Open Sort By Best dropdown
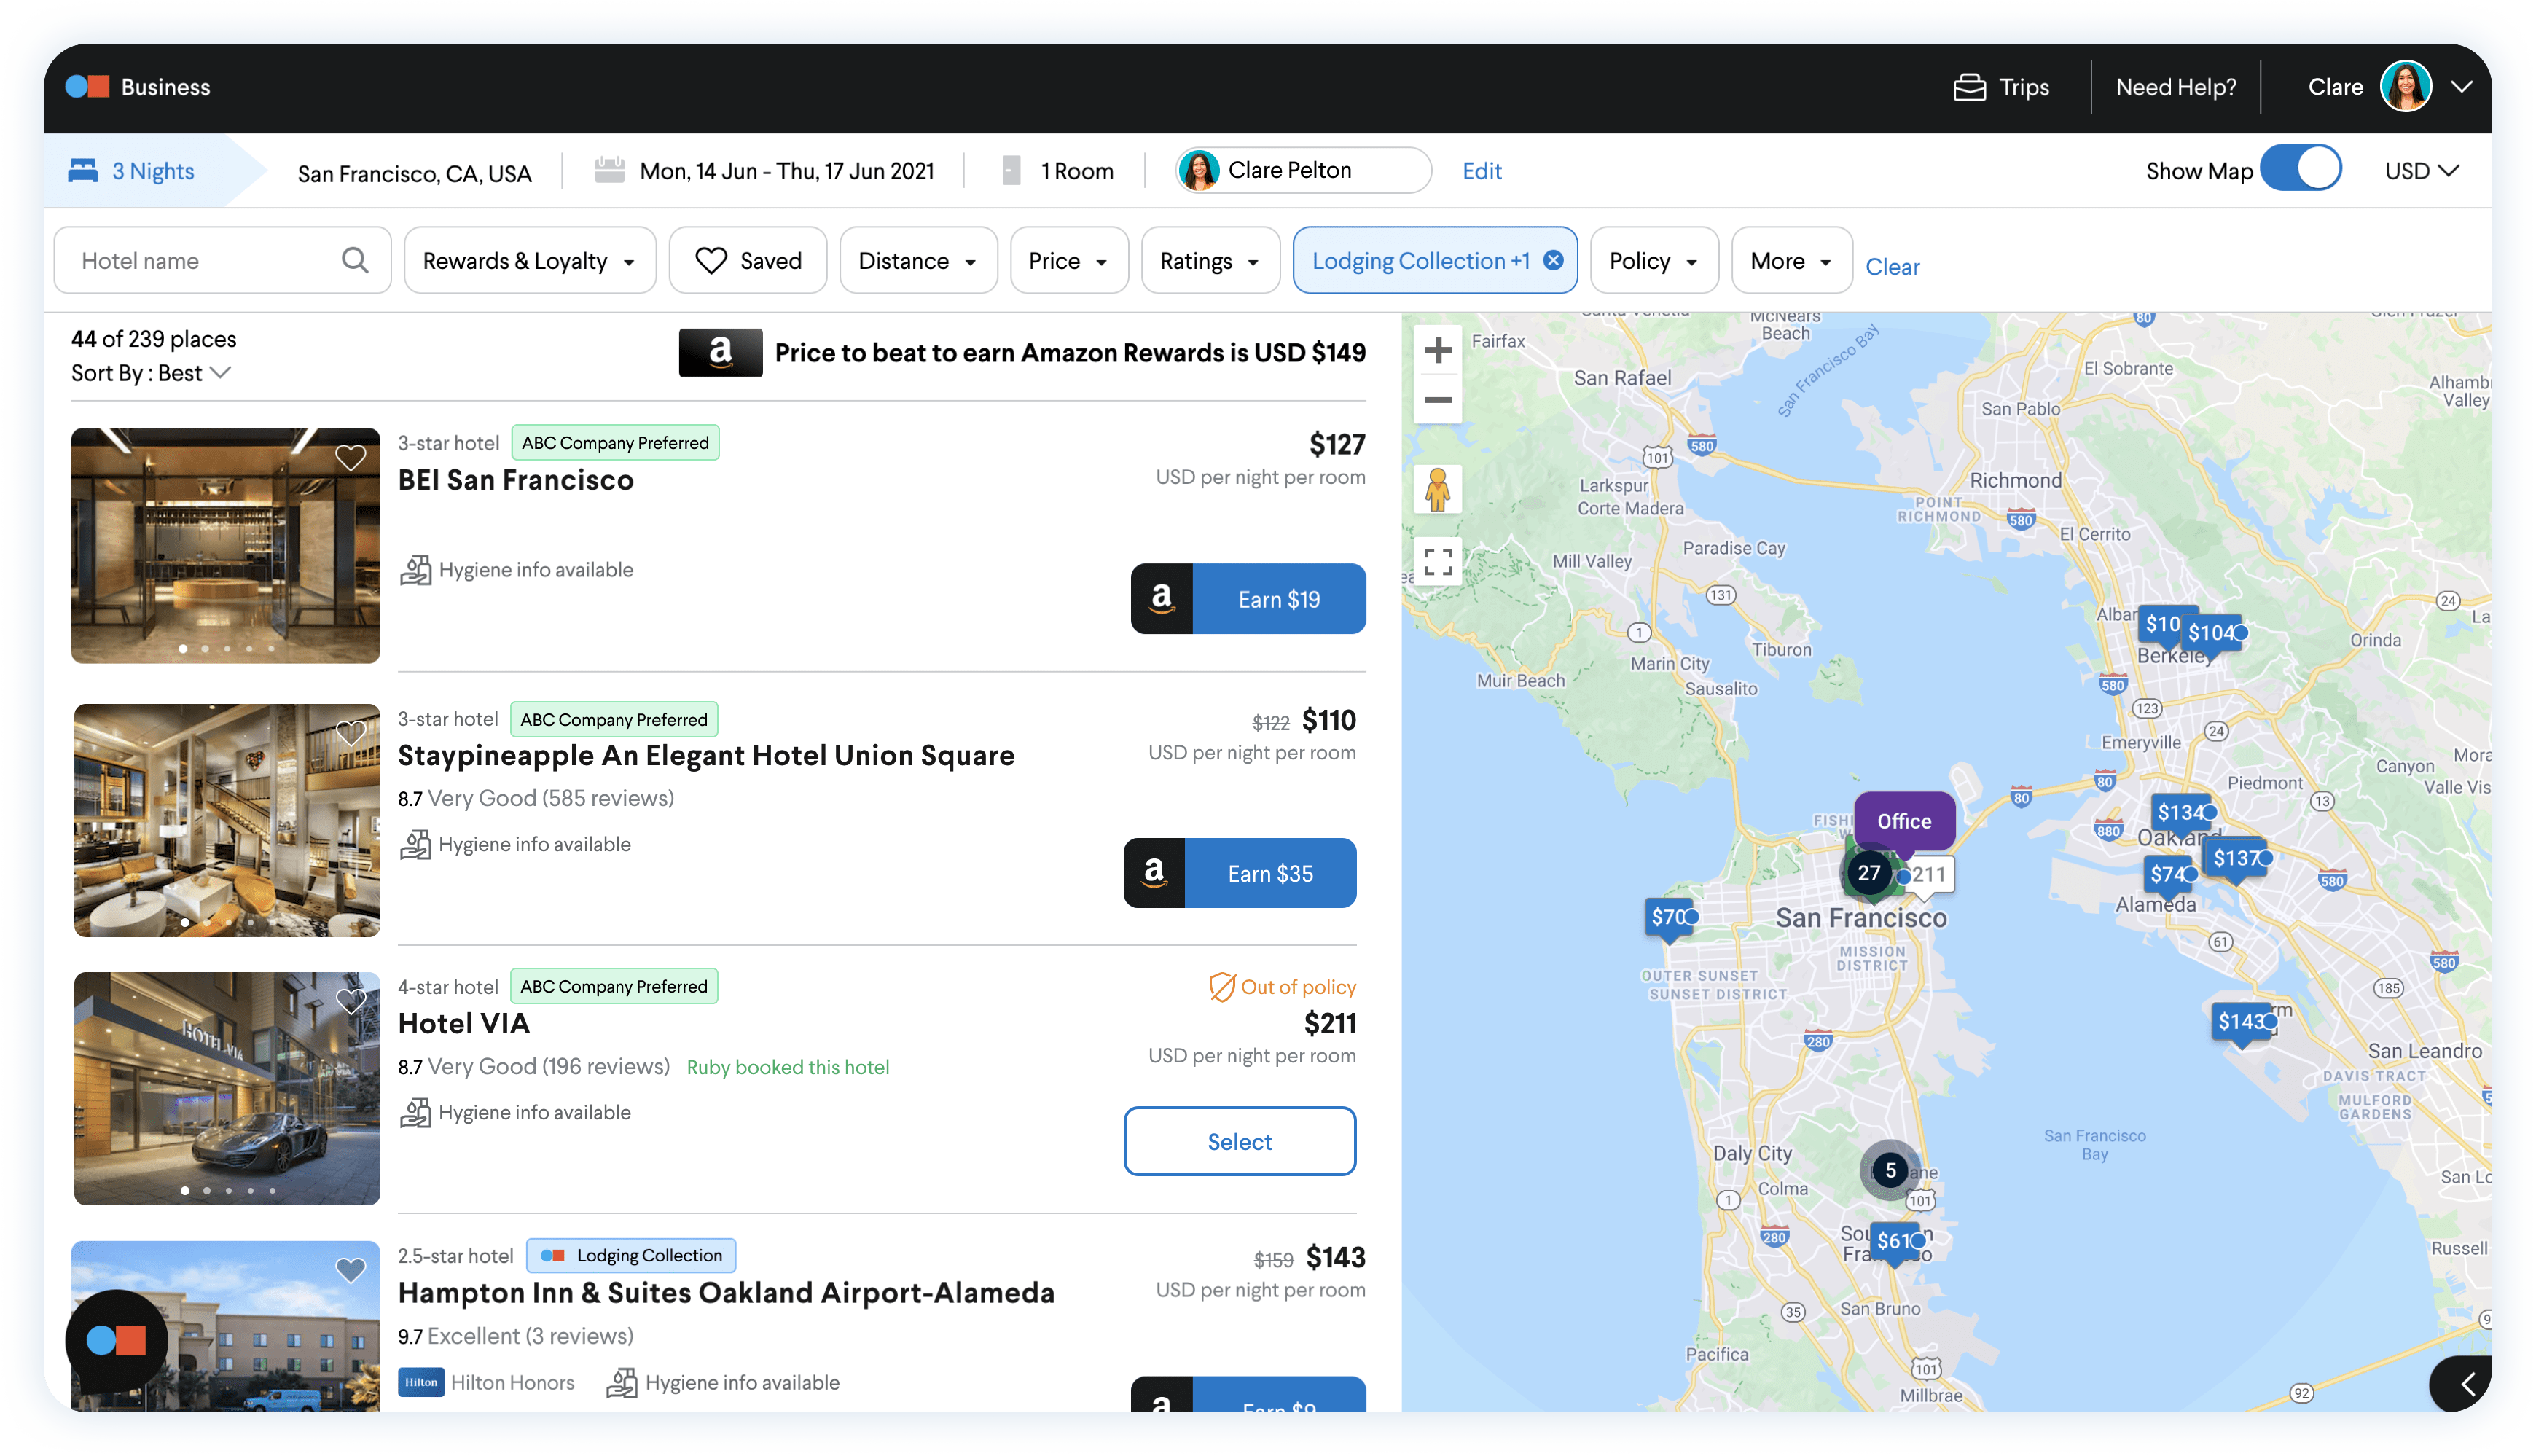 (152, 373)
